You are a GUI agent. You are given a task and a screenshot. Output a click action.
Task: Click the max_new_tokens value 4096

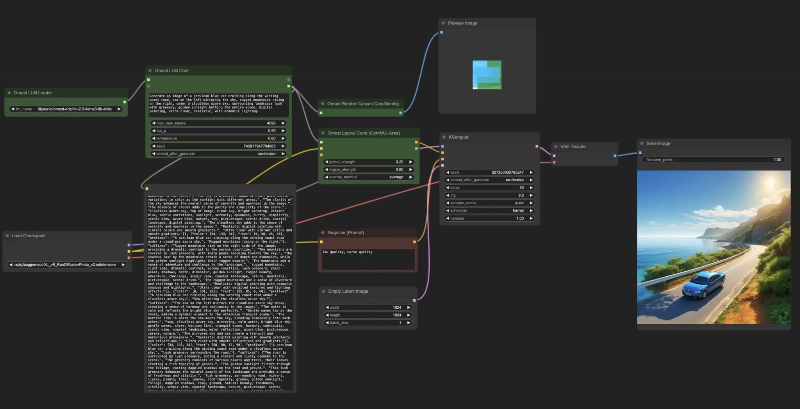click(x=271, y=123)
